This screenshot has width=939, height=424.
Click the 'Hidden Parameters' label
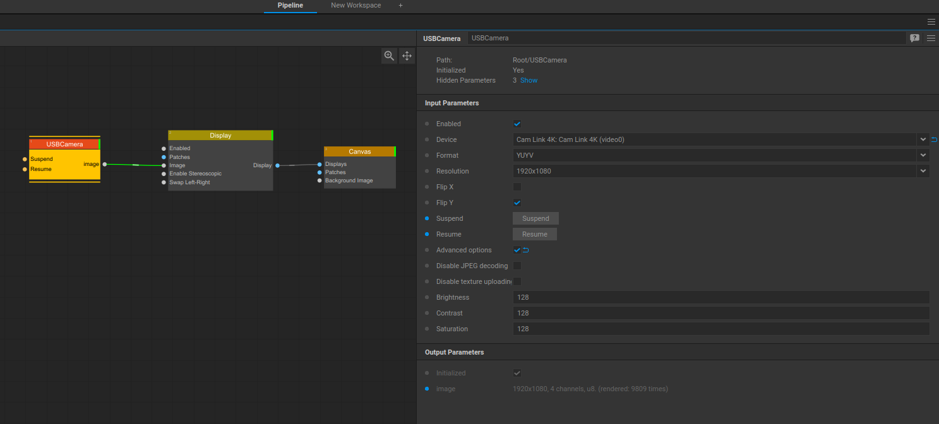466,80
